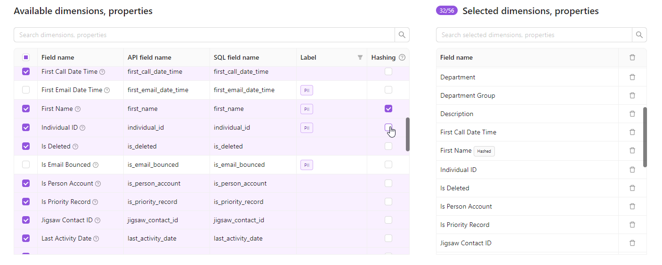662x265 pixels.
Task: Toggle the select-all checkbox in table header
Action: [26, 57]
